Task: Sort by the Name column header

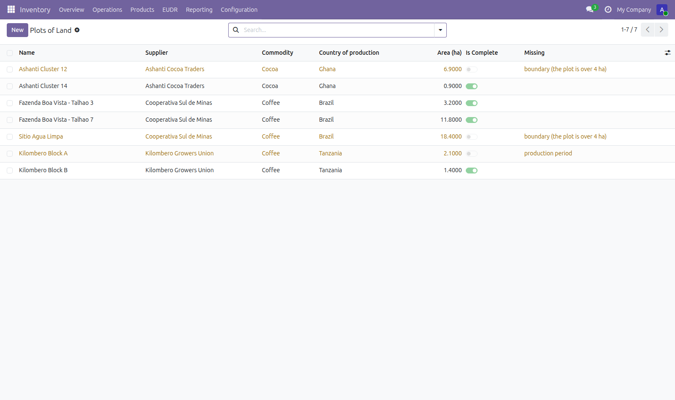Action: coord(27,53)
